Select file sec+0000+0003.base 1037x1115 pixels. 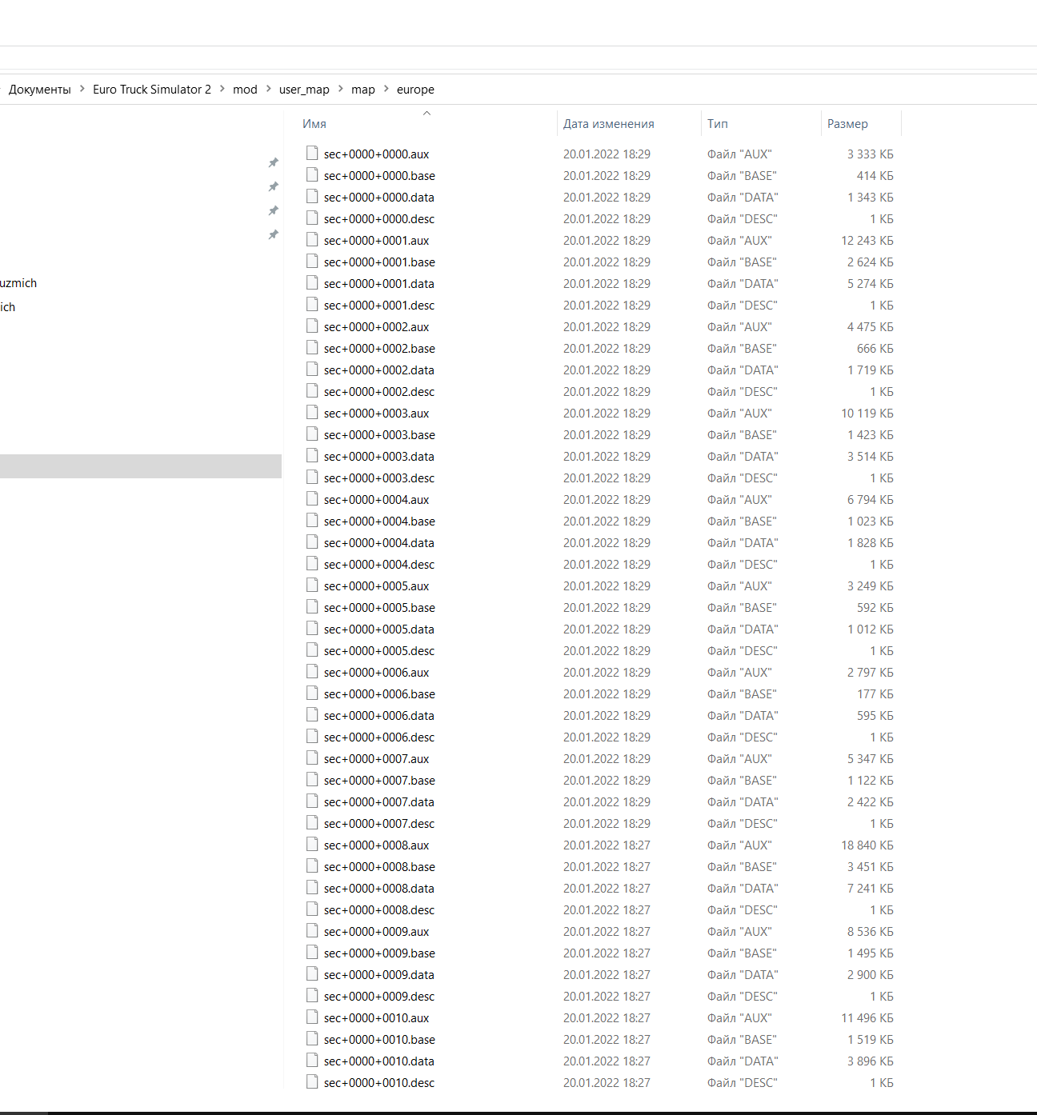click(x=379, y=434)
